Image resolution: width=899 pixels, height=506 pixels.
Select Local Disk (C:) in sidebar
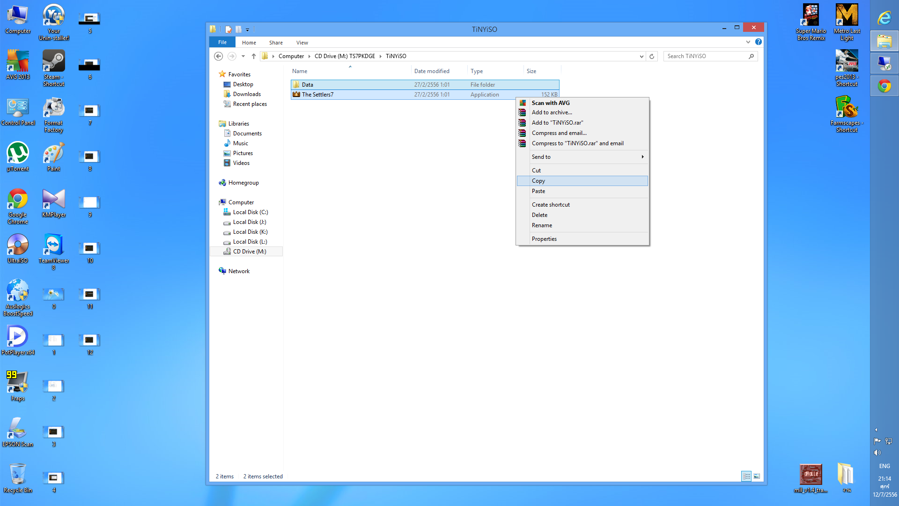[x=250, y=212]
